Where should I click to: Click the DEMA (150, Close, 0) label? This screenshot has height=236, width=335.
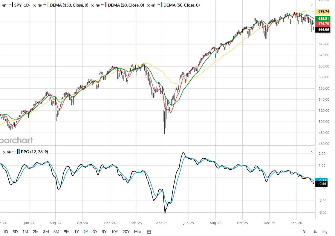click(x=69, y=5)
